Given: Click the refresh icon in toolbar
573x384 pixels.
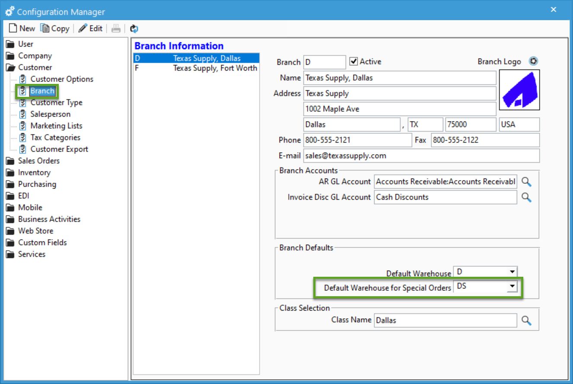Looking at the screenshot, I should (134, 29).
